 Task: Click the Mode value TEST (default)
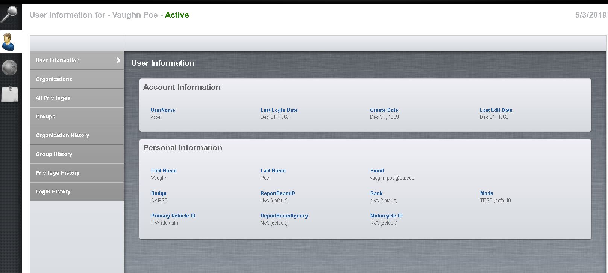[495, 201]
